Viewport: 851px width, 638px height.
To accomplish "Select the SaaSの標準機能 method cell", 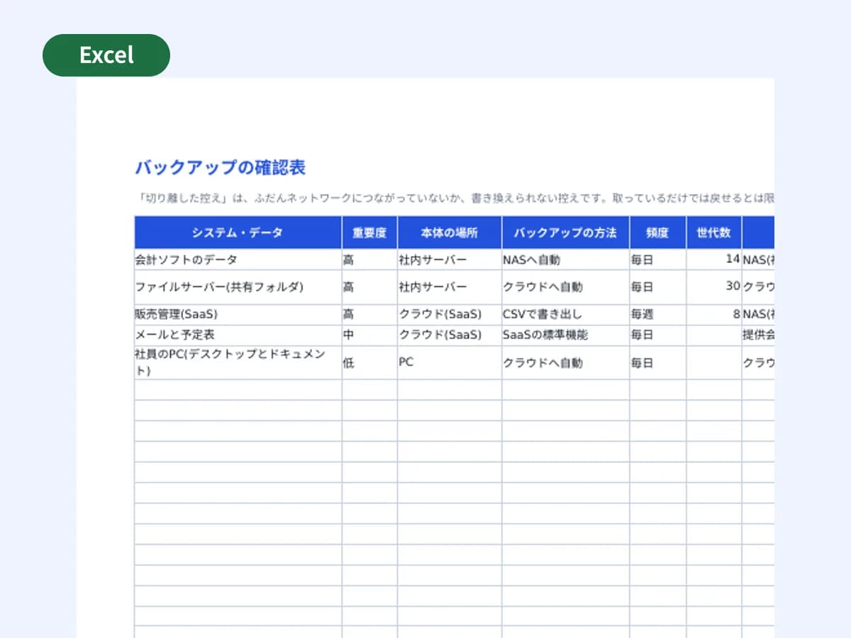I will (565, 335).
